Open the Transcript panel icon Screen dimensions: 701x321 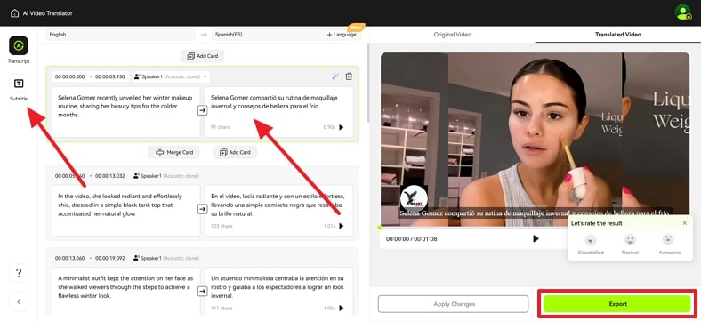click(19, 45)
